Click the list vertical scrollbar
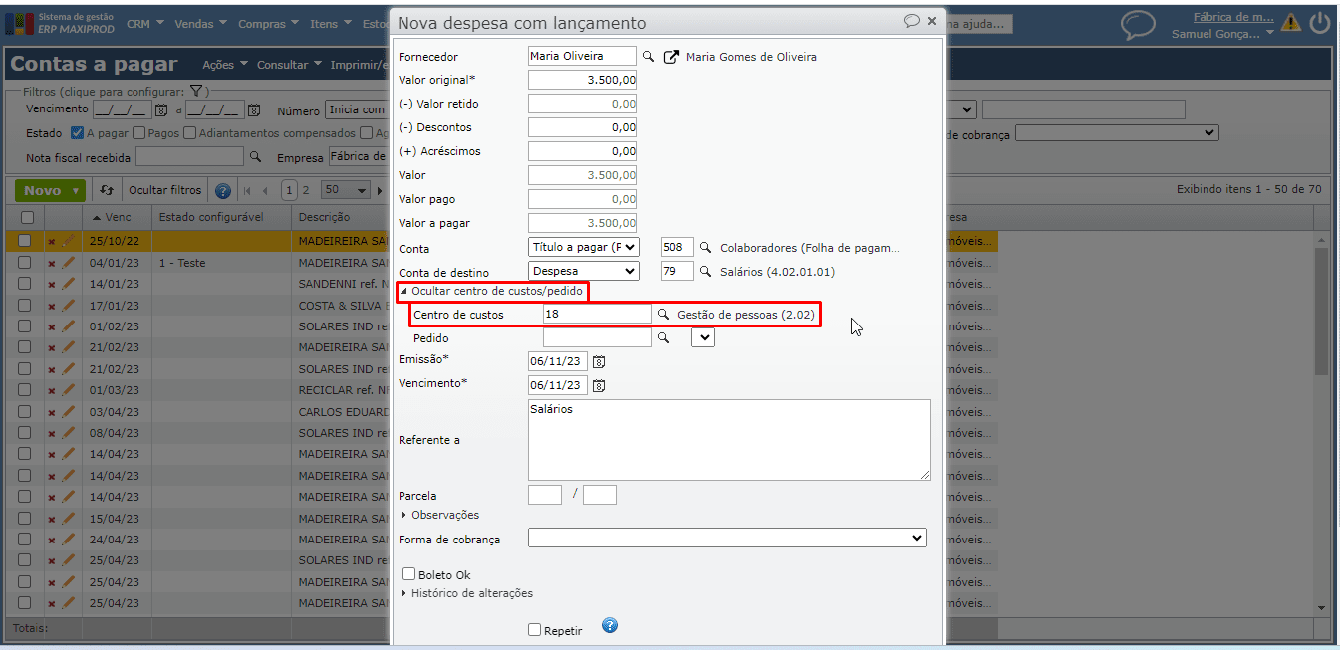 point(1322,425)
